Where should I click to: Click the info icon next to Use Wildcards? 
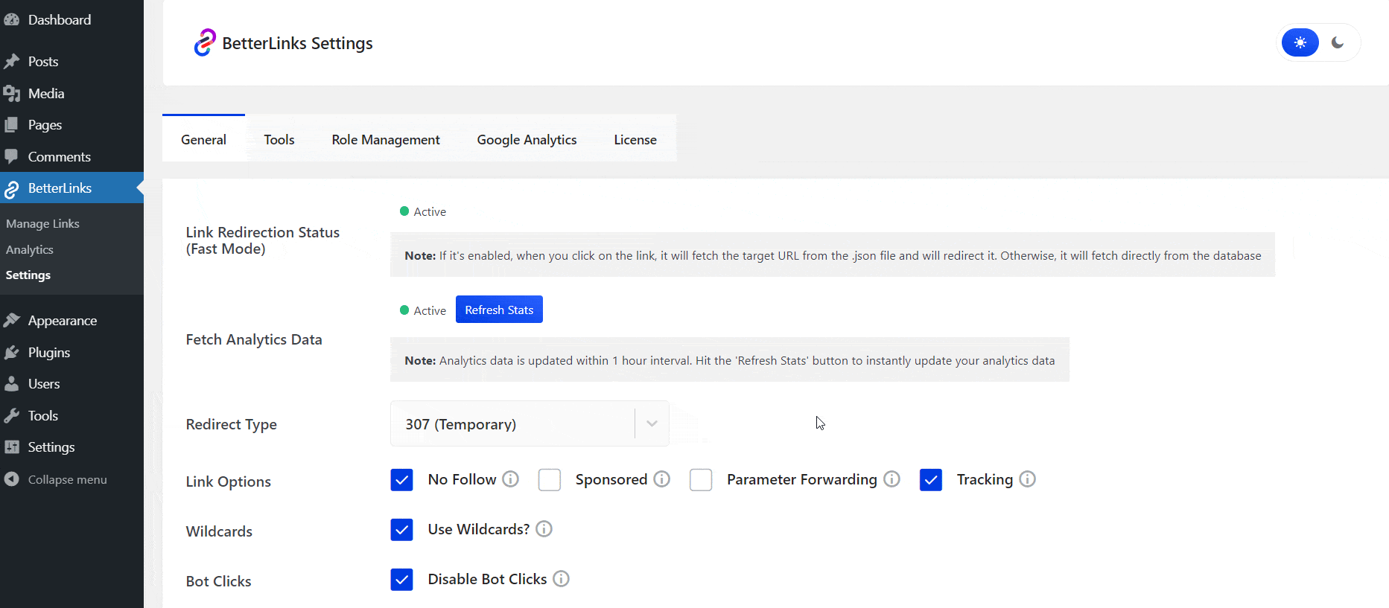pyautogui.click(x=544, y=529)
